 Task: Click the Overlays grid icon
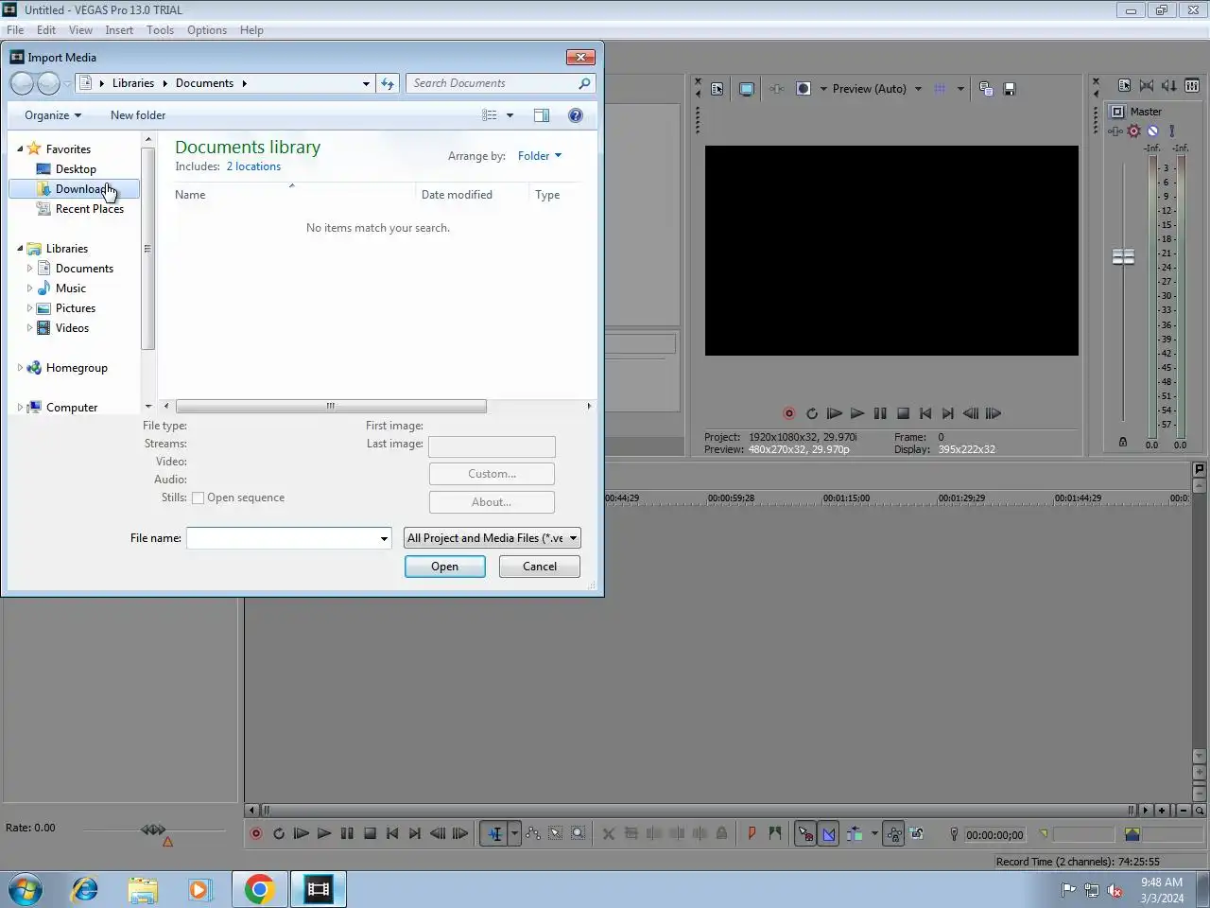coord(940,89)
